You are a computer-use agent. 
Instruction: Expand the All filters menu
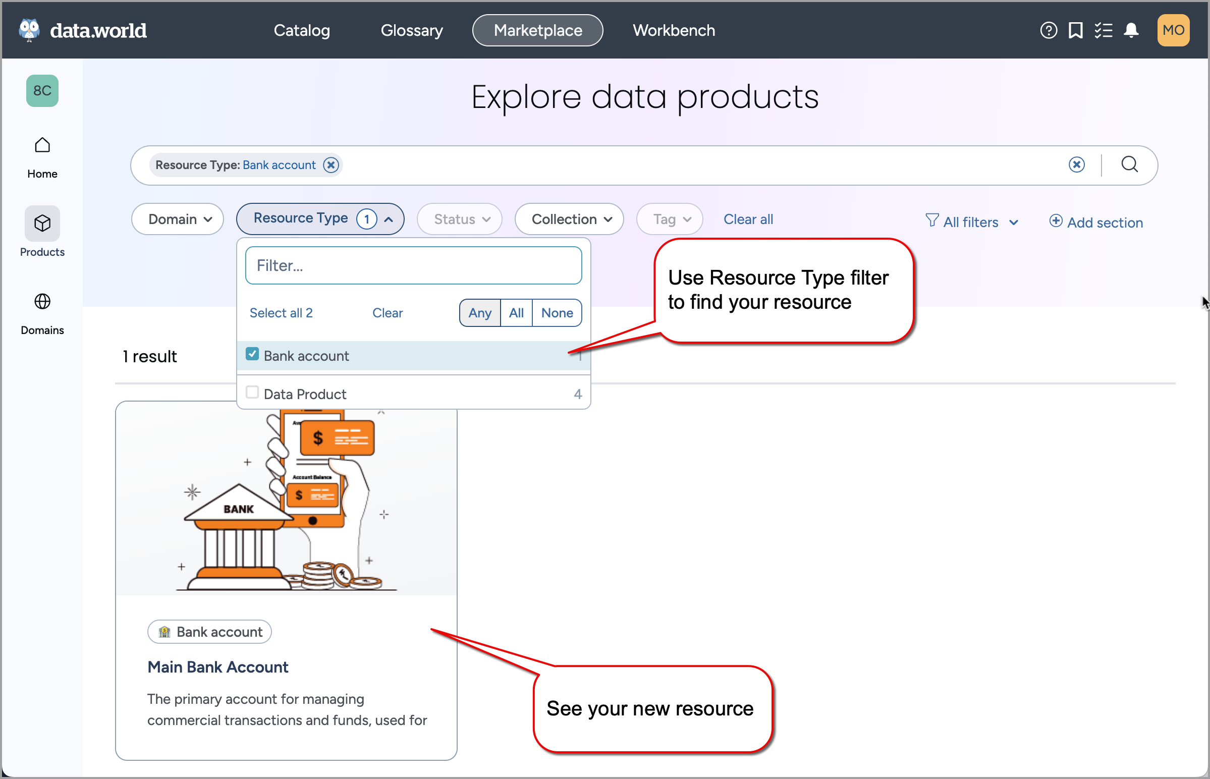pos(972,222)
